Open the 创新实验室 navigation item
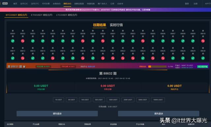Viewport: 211px width, 127px height. click(x=79, y=4)
